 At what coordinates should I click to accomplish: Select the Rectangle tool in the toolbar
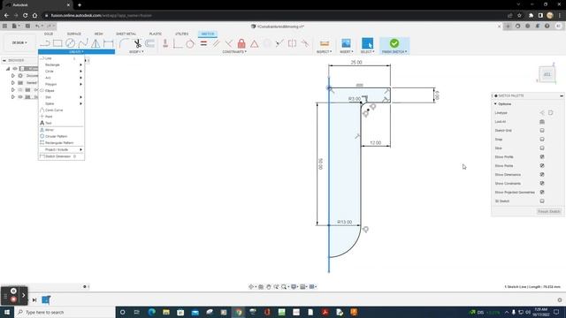[x=57, y=43]
